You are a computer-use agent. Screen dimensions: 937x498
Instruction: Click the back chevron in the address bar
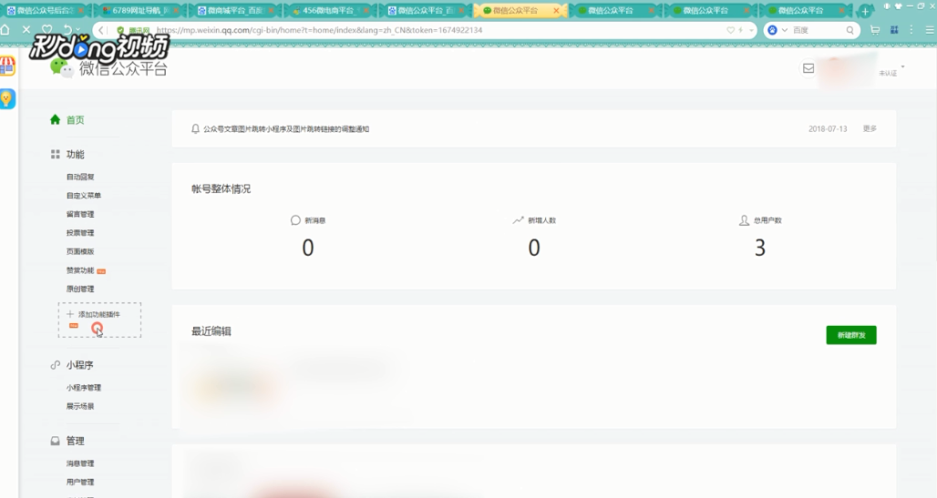click(102, 30)
